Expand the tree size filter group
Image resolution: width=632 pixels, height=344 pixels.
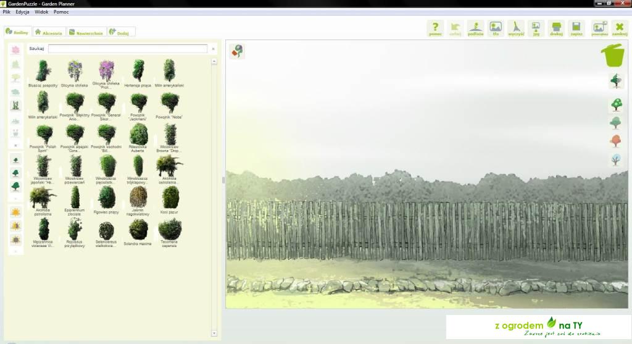point(16,199)
